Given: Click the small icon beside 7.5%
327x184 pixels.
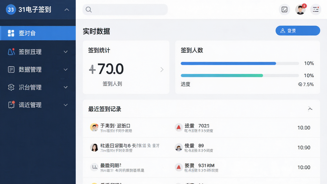Looking at the screenshot, I should [x=300, y=84].
